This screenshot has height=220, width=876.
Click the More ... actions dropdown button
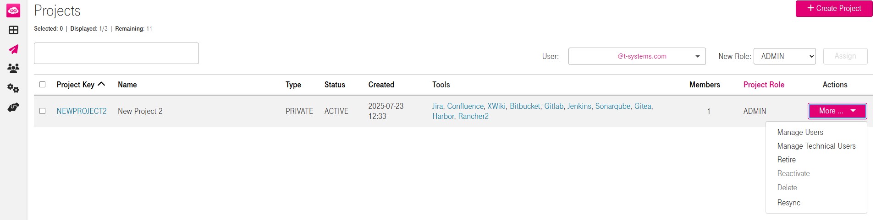pyautogui.click(x=837, y=111)
